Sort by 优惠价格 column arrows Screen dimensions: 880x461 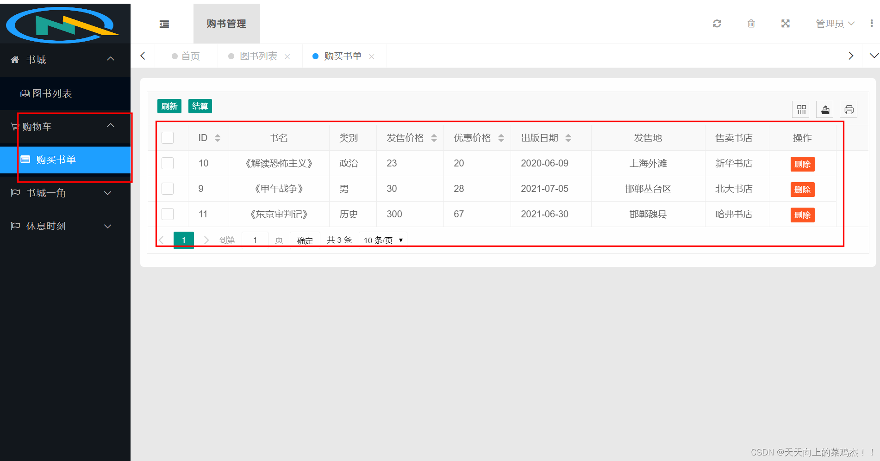(x=501, y=138)
